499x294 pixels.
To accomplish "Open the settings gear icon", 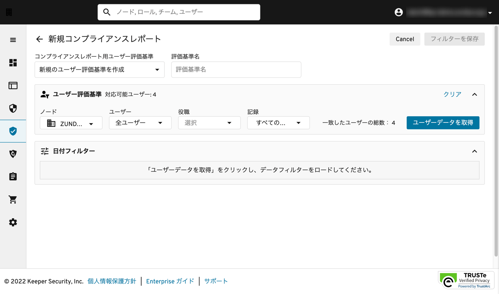I will (13, 222).
